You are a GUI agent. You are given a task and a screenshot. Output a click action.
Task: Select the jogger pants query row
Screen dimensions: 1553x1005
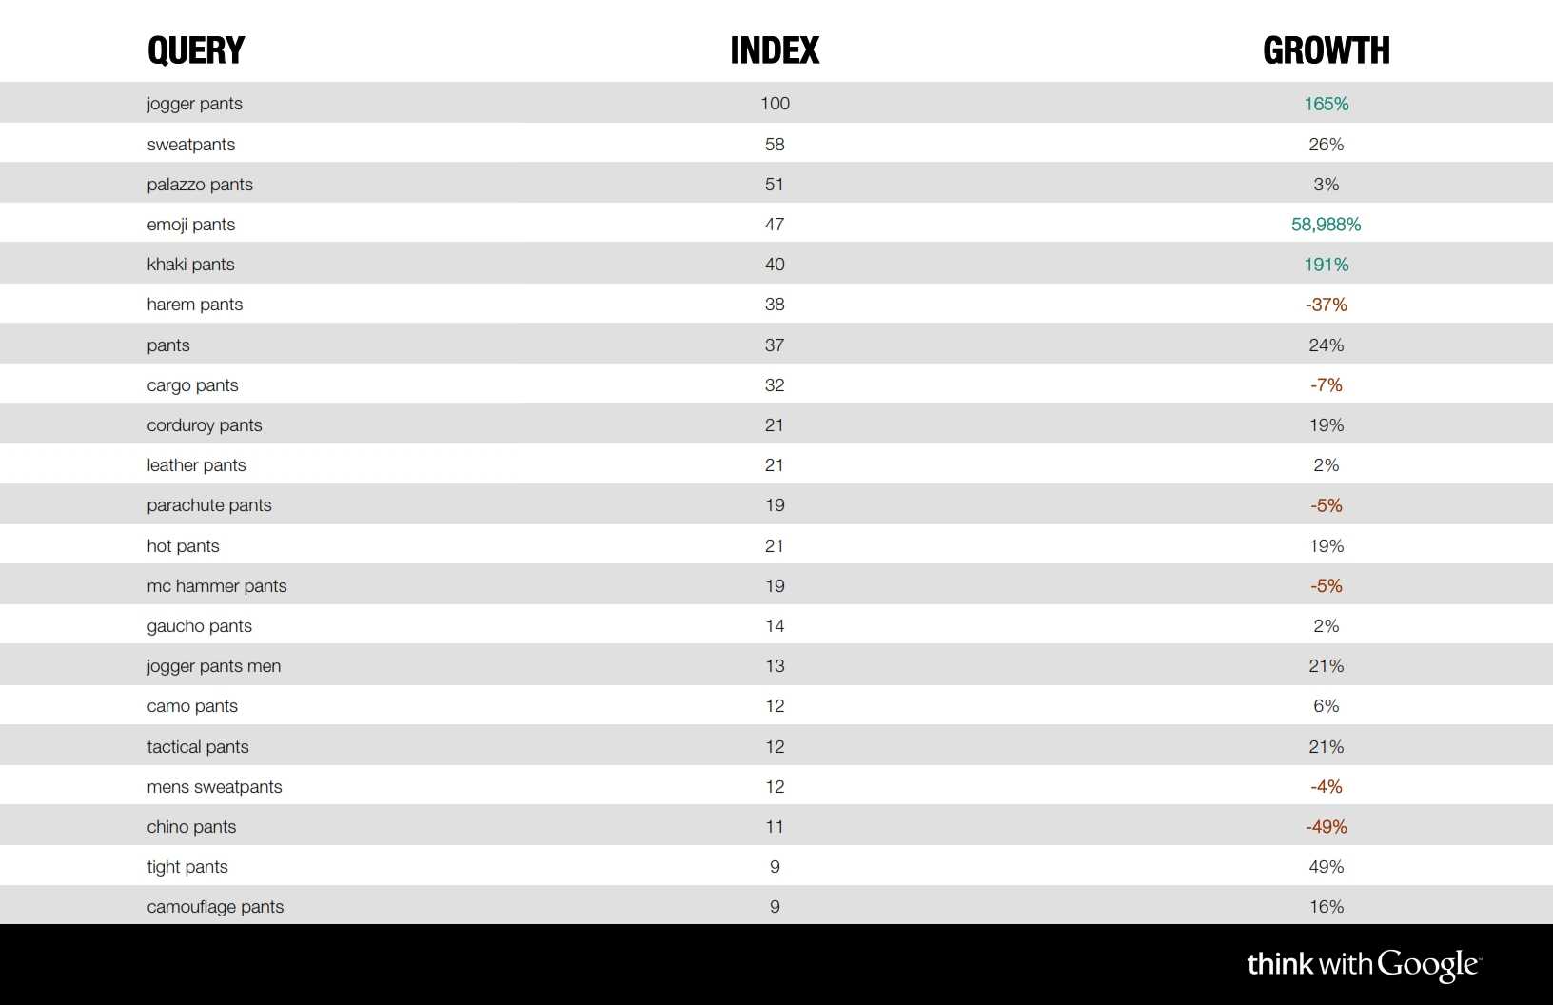[194, 104]
